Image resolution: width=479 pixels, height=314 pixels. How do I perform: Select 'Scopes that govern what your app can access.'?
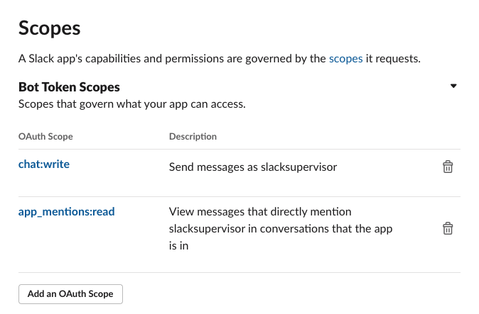click(x=132, y=104)
